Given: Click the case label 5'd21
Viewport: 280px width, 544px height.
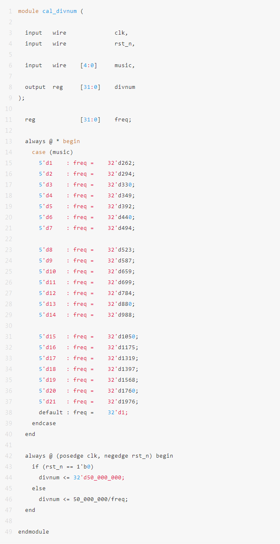Looking at the screenshot, I should coord(47,402).
